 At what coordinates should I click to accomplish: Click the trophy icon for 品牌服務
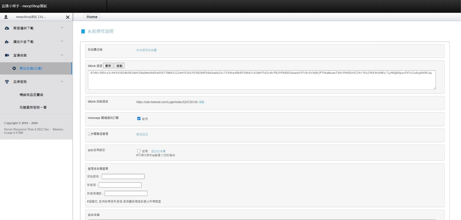pos(7,82)
